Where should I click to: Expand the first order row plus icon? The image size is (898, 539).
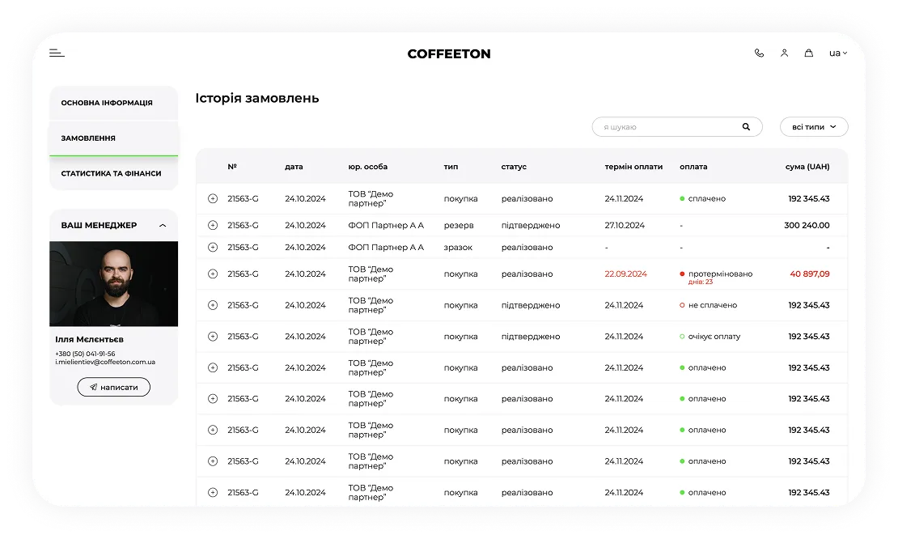point(213,198)
